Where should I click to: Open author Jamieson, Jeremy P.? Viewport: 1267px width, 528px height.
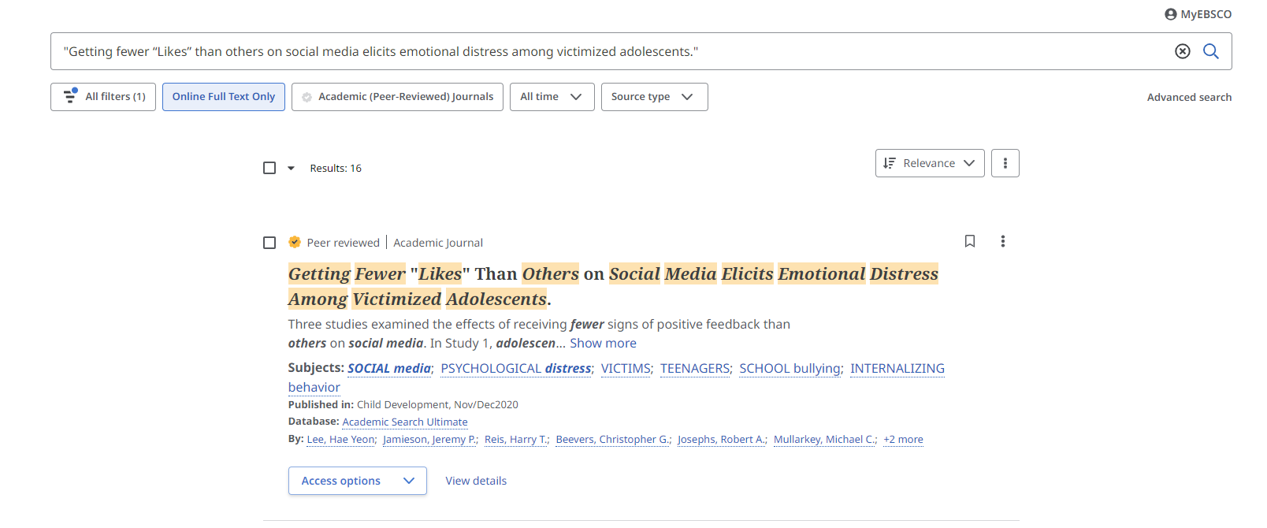click(x=429, y=439)
